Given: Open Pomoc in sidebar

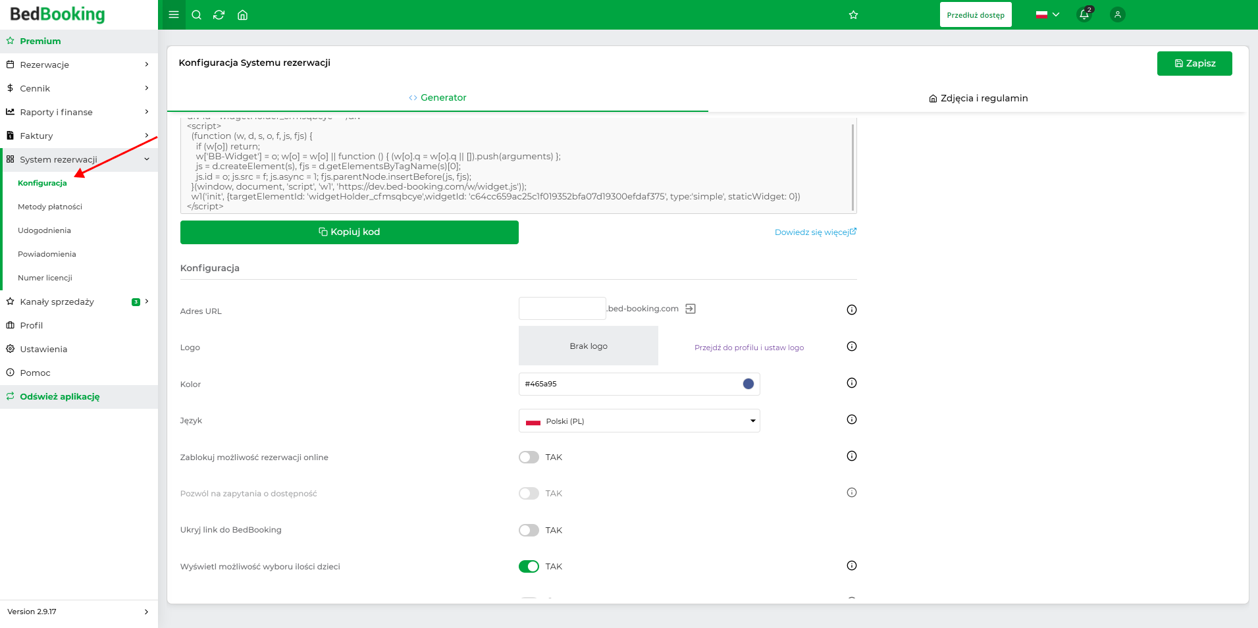Looking at the screenshot, I should pyautogui.click(x=79, y=373).
